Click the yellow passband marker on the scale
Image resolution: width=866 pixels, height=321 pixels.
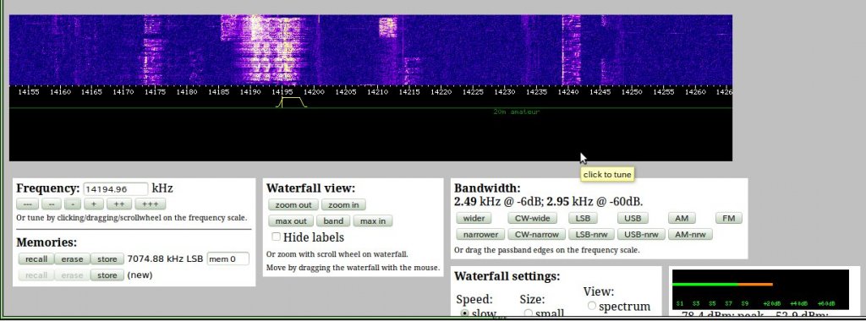click(x=292, y=102)
